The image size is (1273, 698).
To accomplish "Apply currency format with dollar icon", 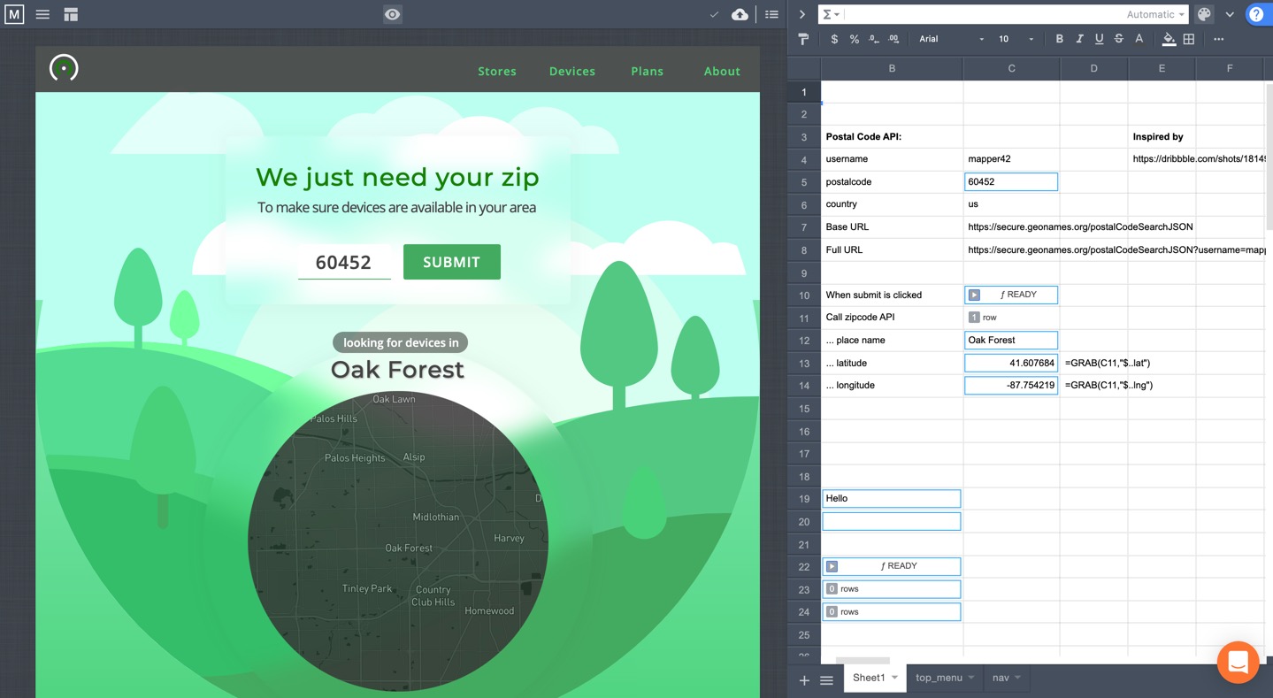I will (834, 39).
